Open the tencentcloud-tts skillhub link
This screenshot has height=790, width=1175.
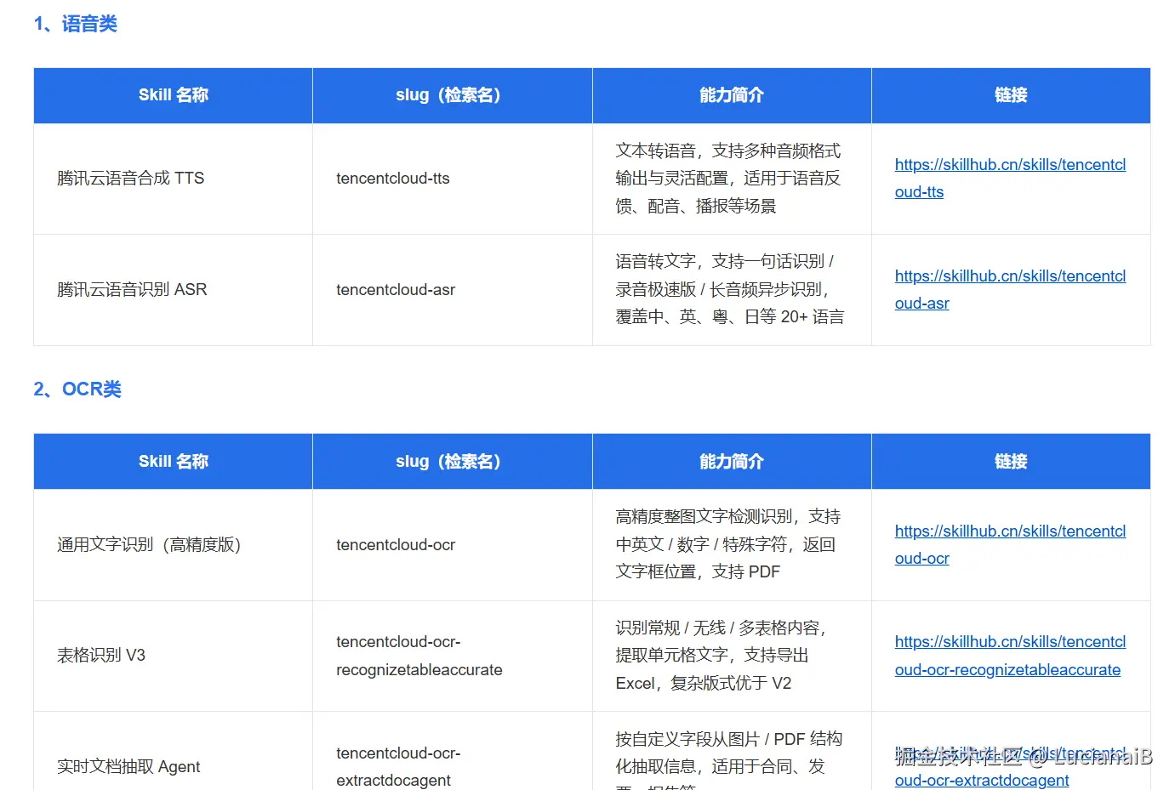pyautogui.click(x=1010, y=179)
